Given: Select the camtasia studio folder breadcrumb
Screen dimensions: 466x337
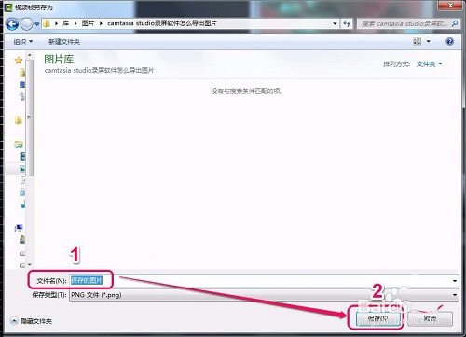Looking at the screenshot, I should pos(162,23).
